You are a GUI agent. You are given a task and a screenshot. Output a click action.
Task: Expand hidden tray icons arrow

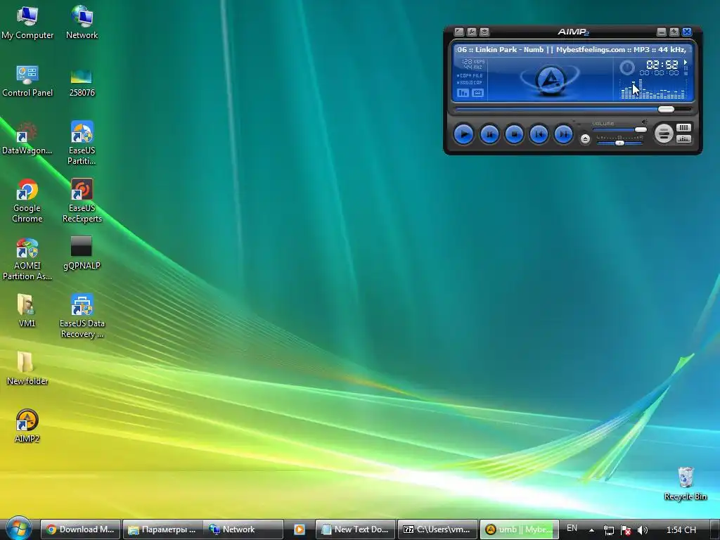(x=591, y=530)
